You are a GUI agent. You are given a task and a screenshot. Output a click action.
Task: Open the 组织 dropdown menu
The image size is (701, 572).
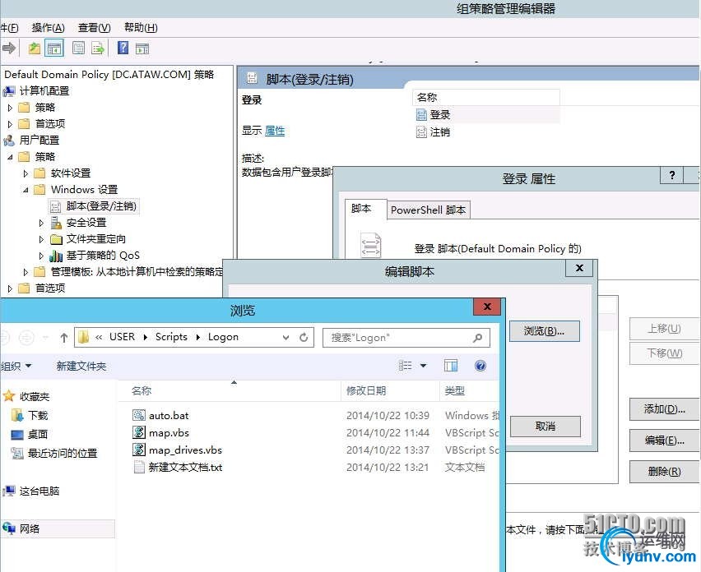[x=16, y=367]
